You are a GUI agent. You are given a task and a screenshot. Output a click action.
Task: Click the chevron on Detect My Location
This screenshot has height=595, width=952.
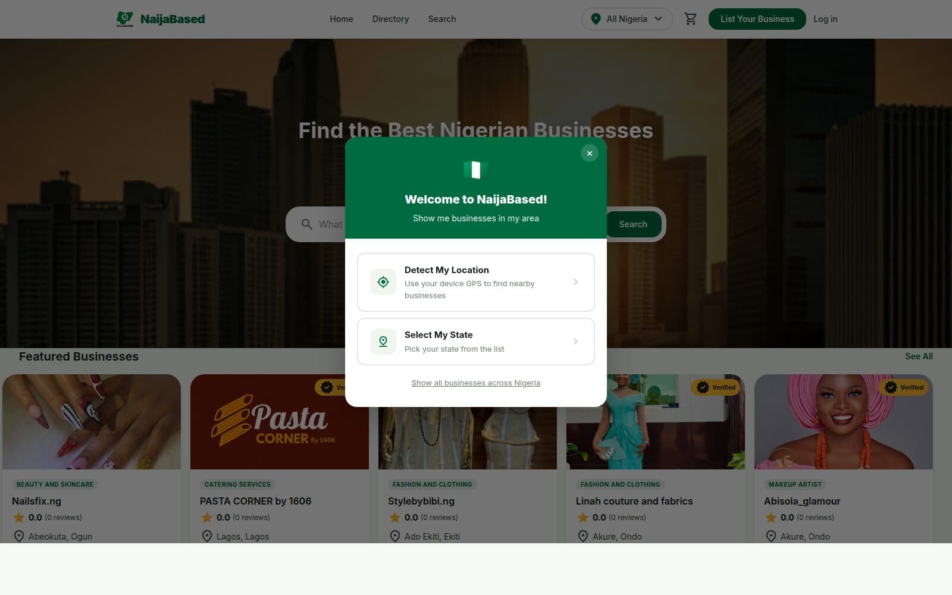(x=575, y=282)
